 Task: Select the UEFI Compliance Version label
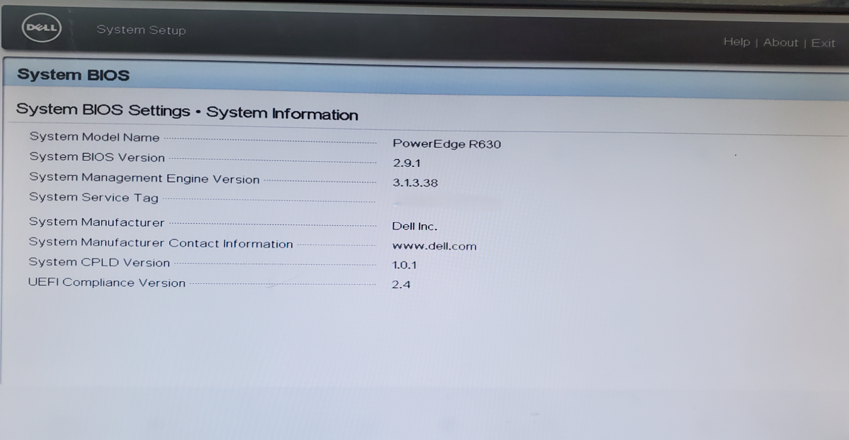coord(107,282)
